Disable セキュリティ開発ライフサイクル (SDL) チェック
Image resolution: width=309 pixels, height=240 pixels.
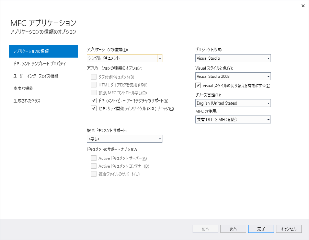pos(94,108)
